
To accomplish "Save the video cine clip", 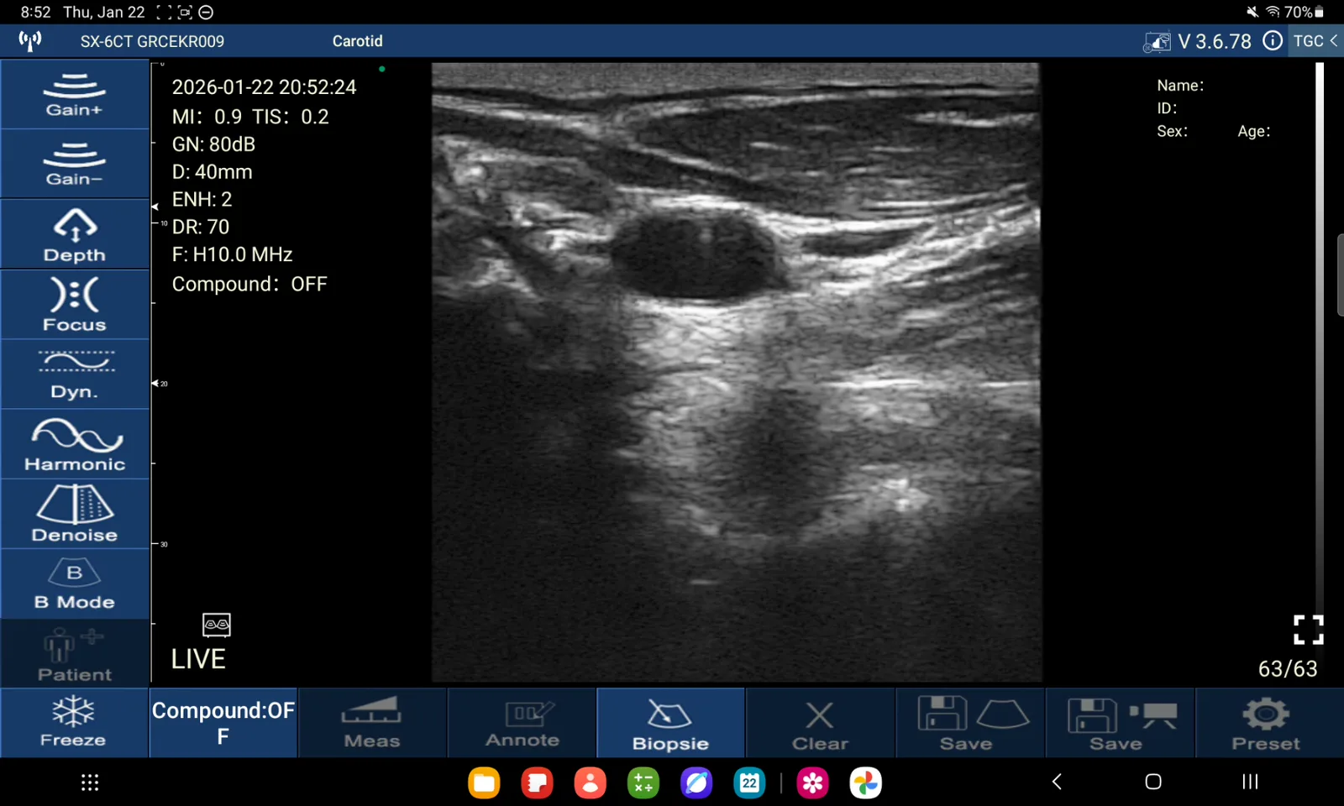I will [x=1119, y=723].
